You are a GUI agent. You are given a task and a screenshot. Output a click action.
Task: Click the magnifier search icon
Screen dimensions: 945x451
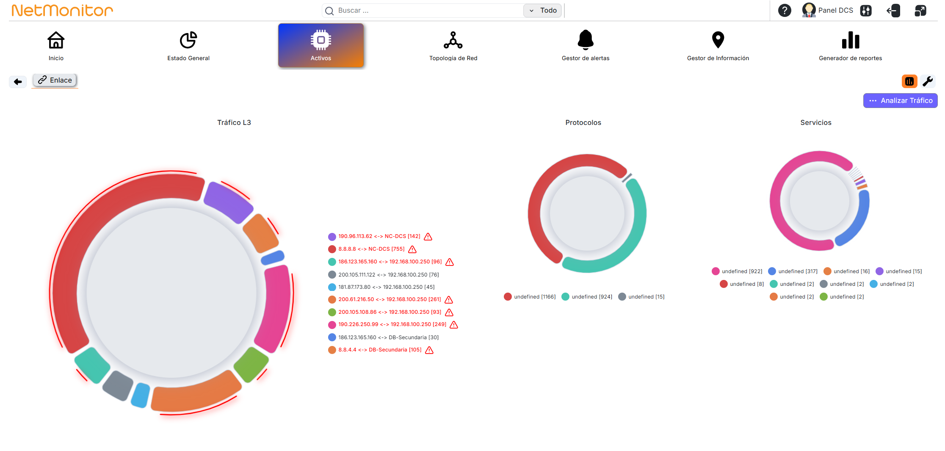click(x=329, y=11)
